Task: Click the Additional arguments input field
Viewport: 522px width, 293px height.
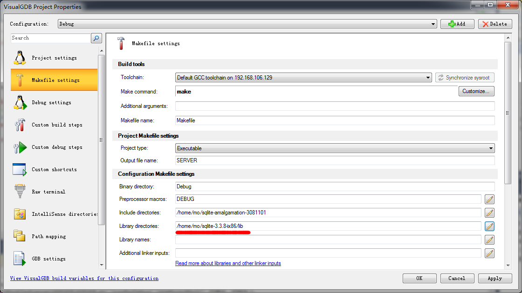Action: click(335, 106)
